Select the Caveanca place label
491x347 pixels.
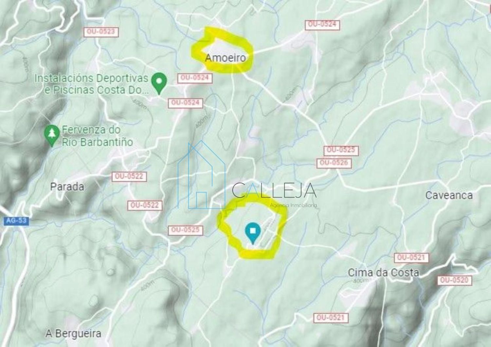pos(449,195)
